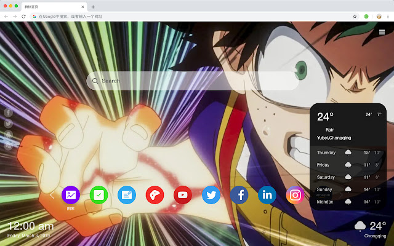Share via gray Twitter sidebar icon
This screenshot has width=394, height=246.
click(x=8, y=124)
